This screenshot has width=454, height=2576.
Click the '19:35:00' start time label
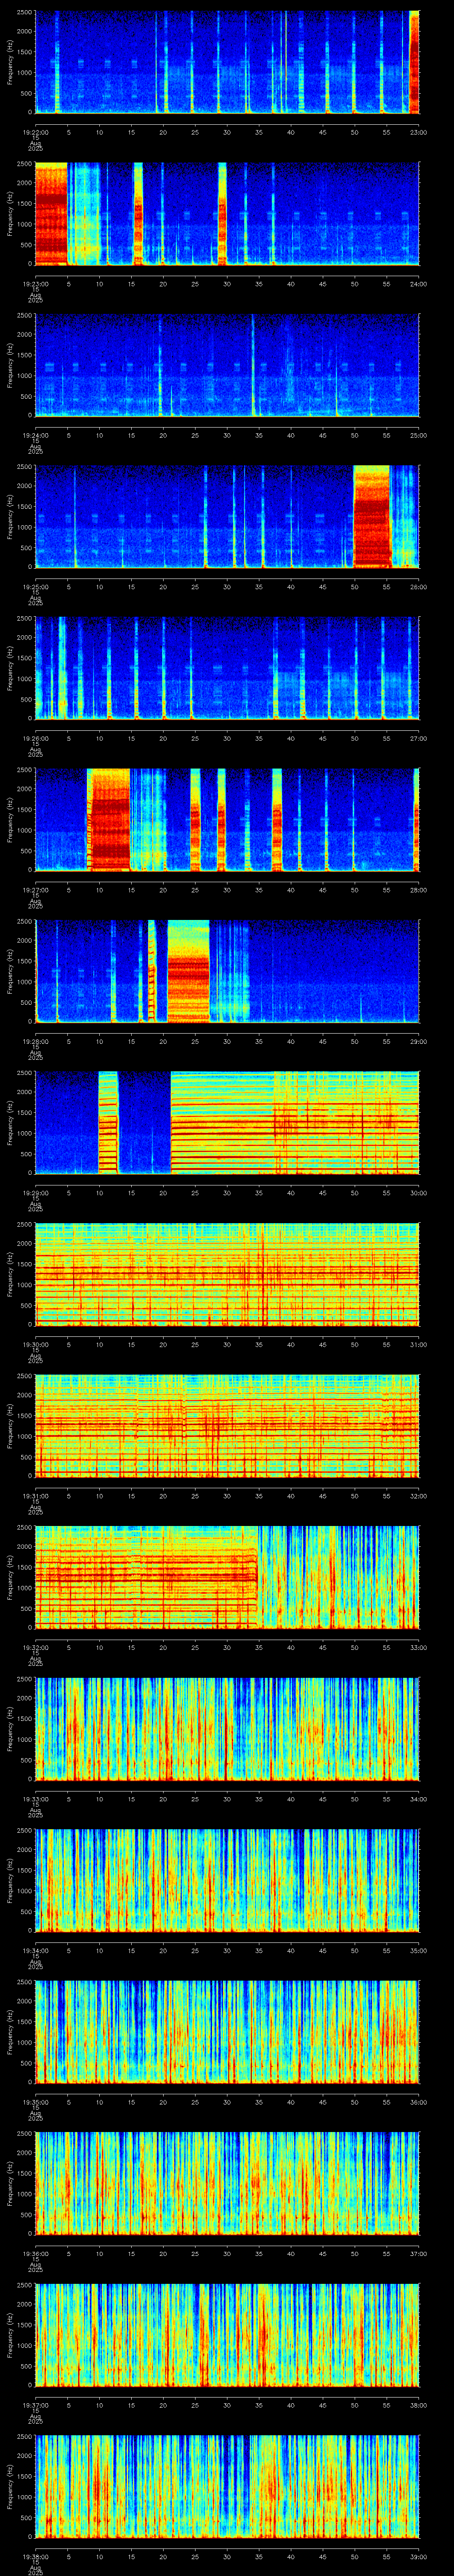(35, 2102)
